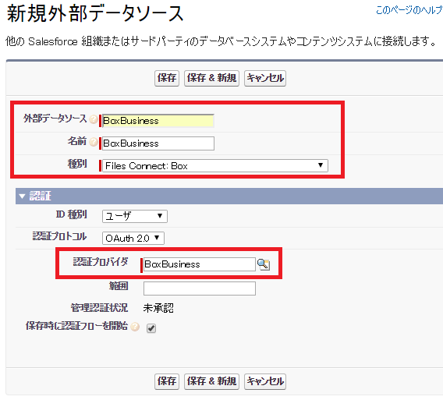
Task: Open the このページのヘルプ link
Action: point(409,10)
